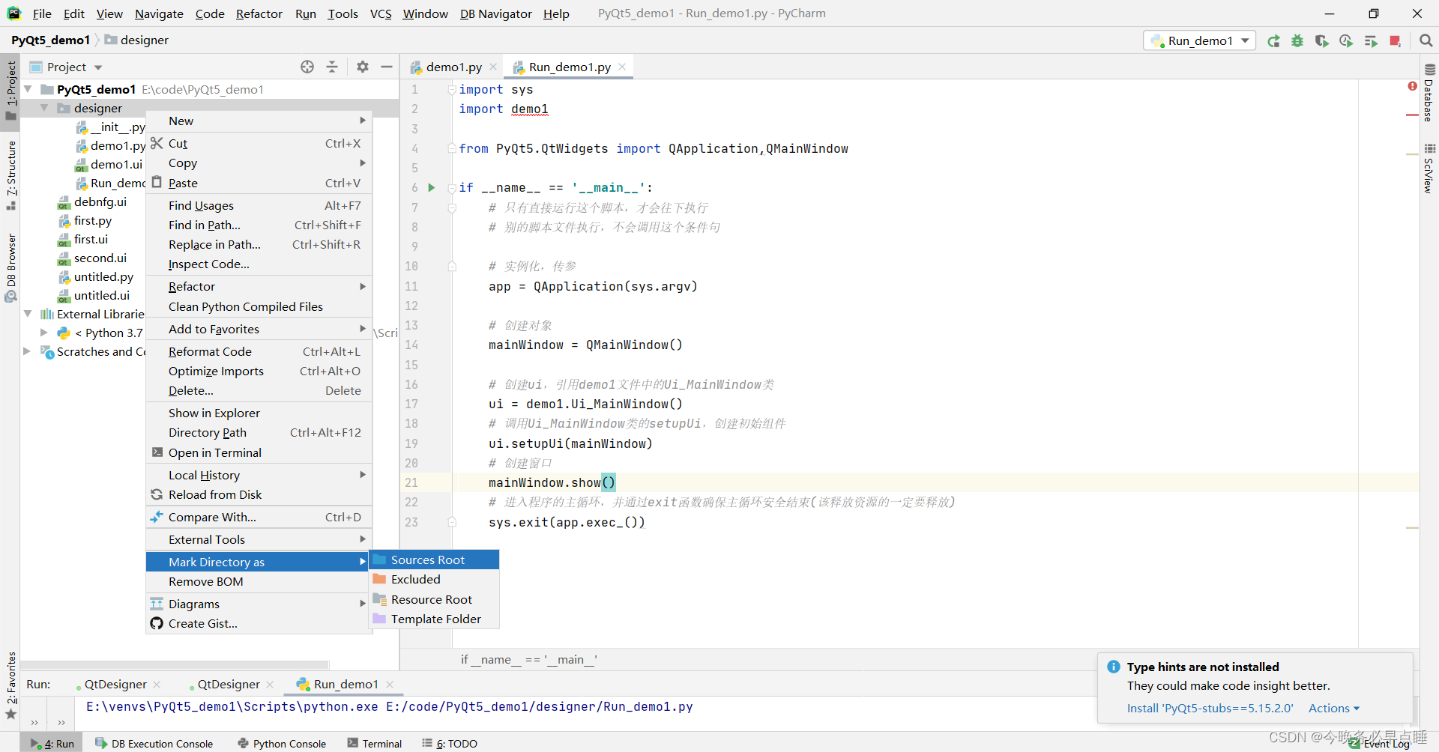
Task: Toggle fold marker on line 6
Action: click(x=452, y=187)
